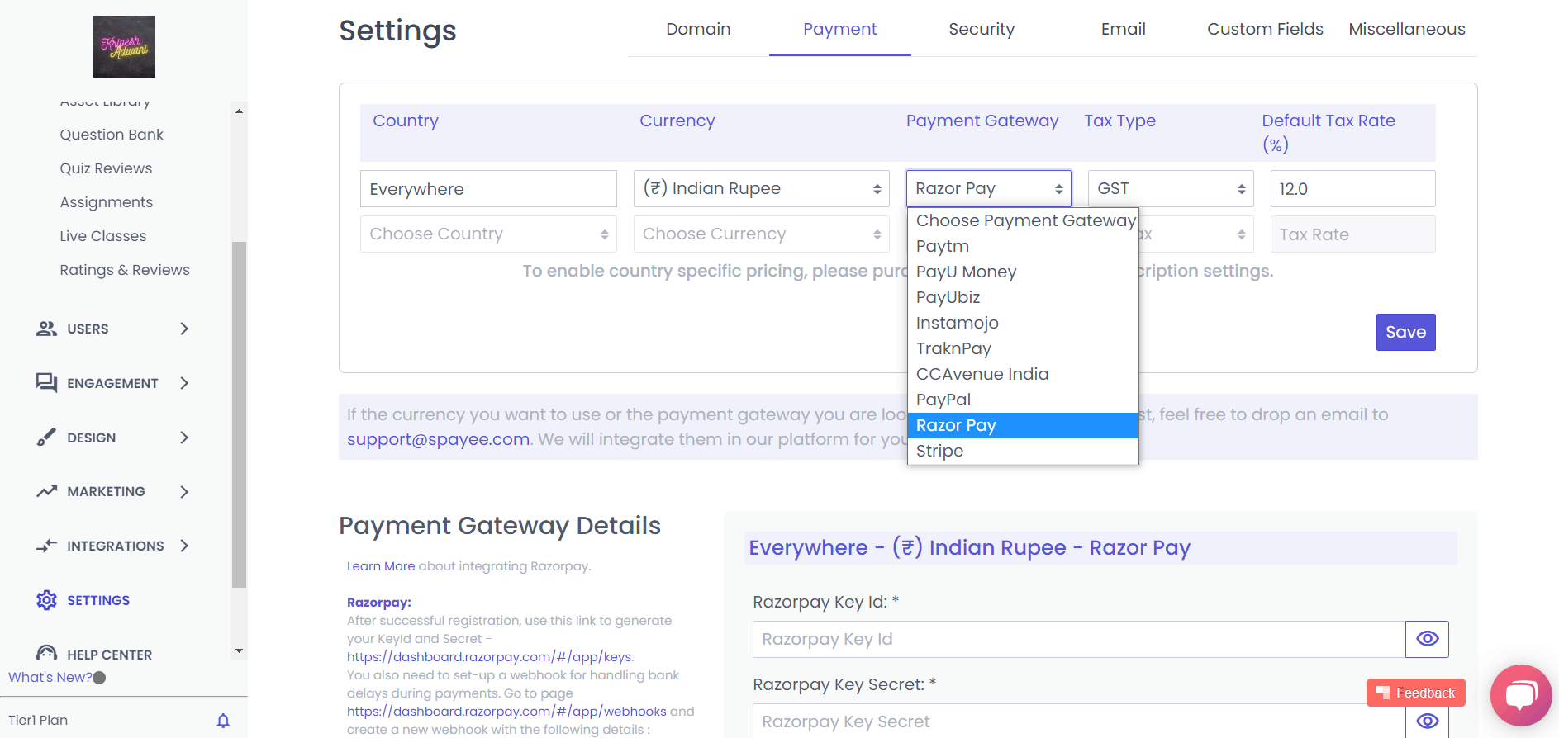
Task: Show the Razorpay Key Id value
Action: tap(1427, 639)
